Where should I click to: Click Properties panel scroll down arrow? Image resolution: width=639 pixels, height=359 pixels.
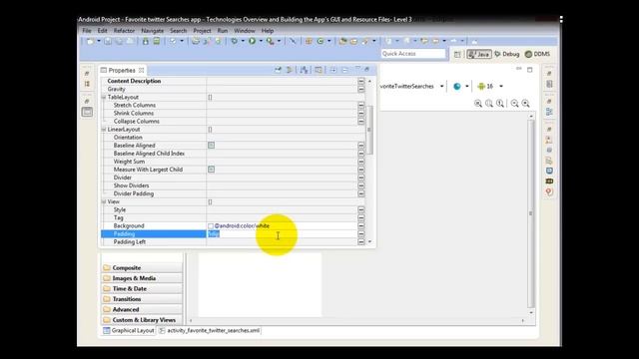click(x=369, y=241)
